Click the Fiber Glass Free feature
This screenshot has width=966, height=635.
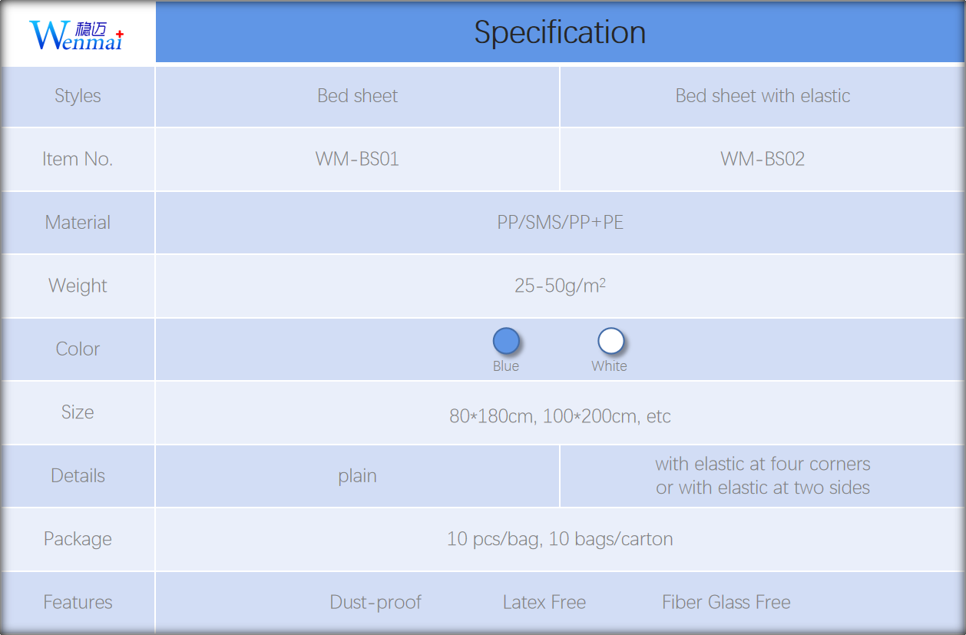click(726, 603)
